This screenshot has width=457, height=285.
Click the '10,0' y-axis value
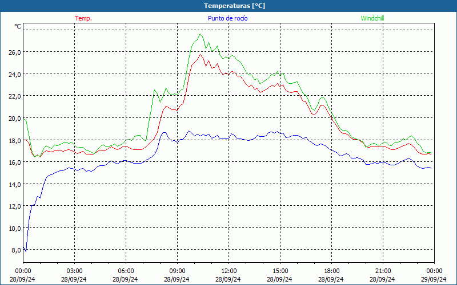(15, 229)
